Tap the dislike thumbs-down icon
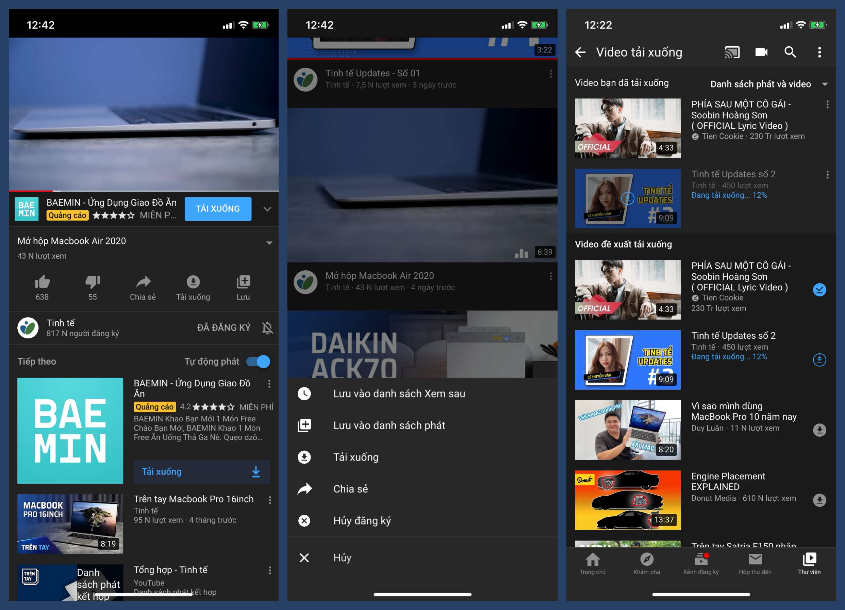 [93, 282]
